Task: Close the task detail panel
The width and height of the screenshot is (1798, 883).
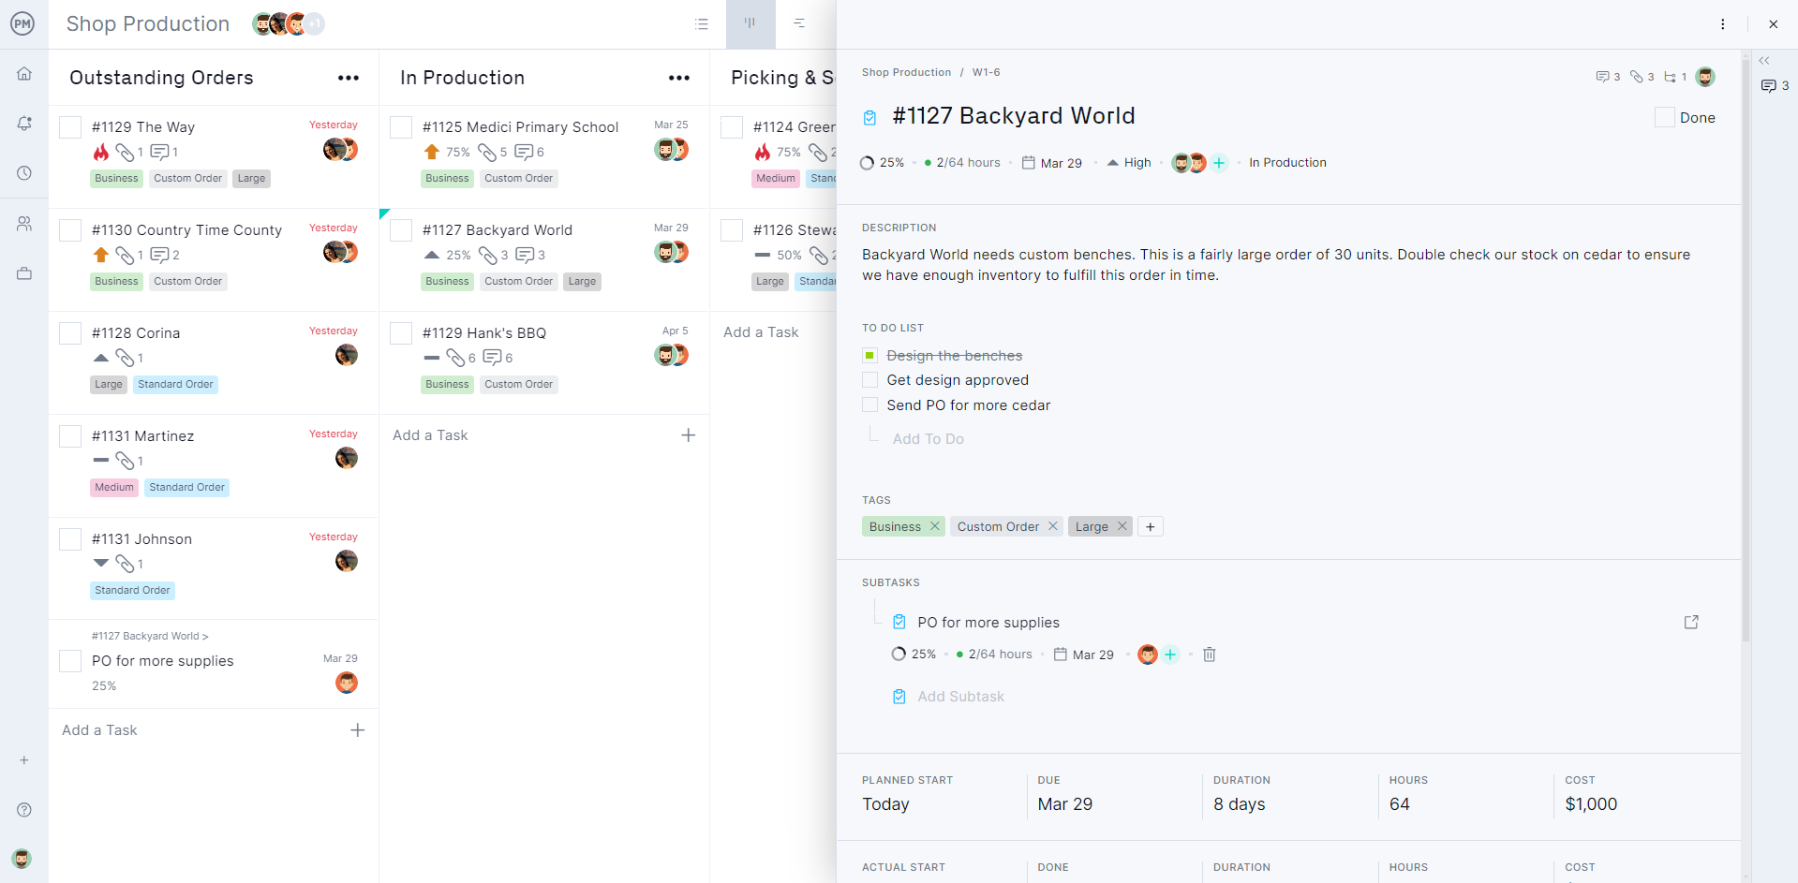Action: tap(1774, 24)
